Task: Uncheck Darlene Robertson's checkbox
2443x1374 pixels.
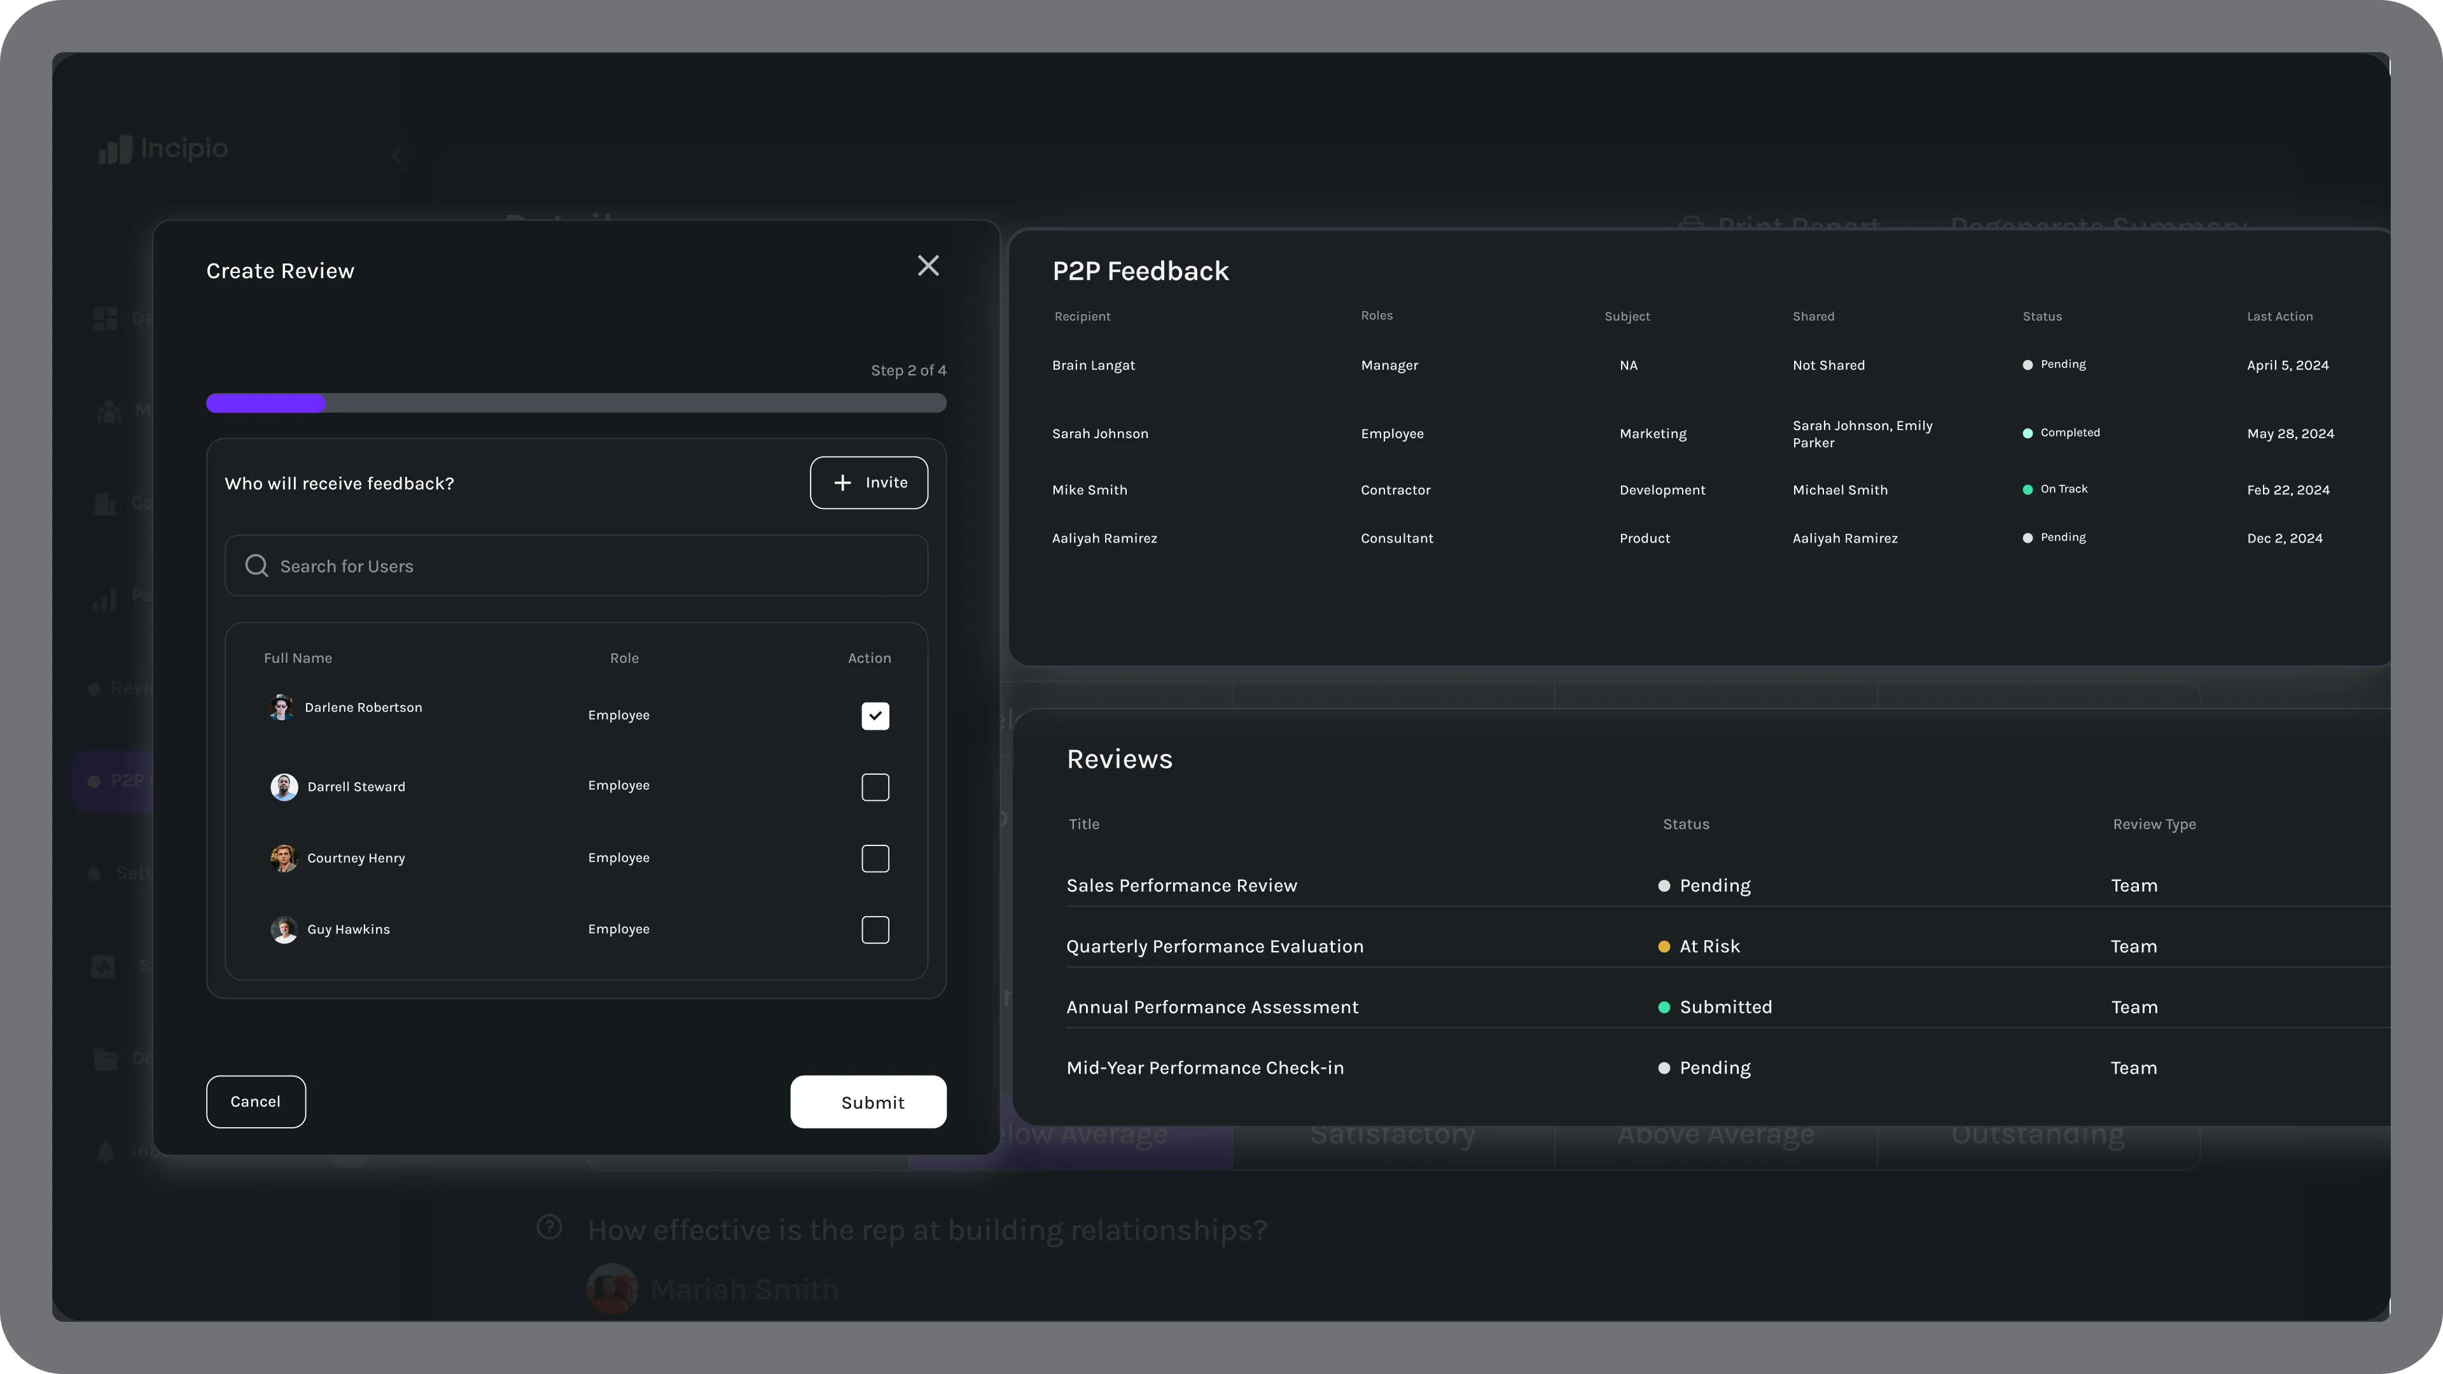Action: point(874,716)
